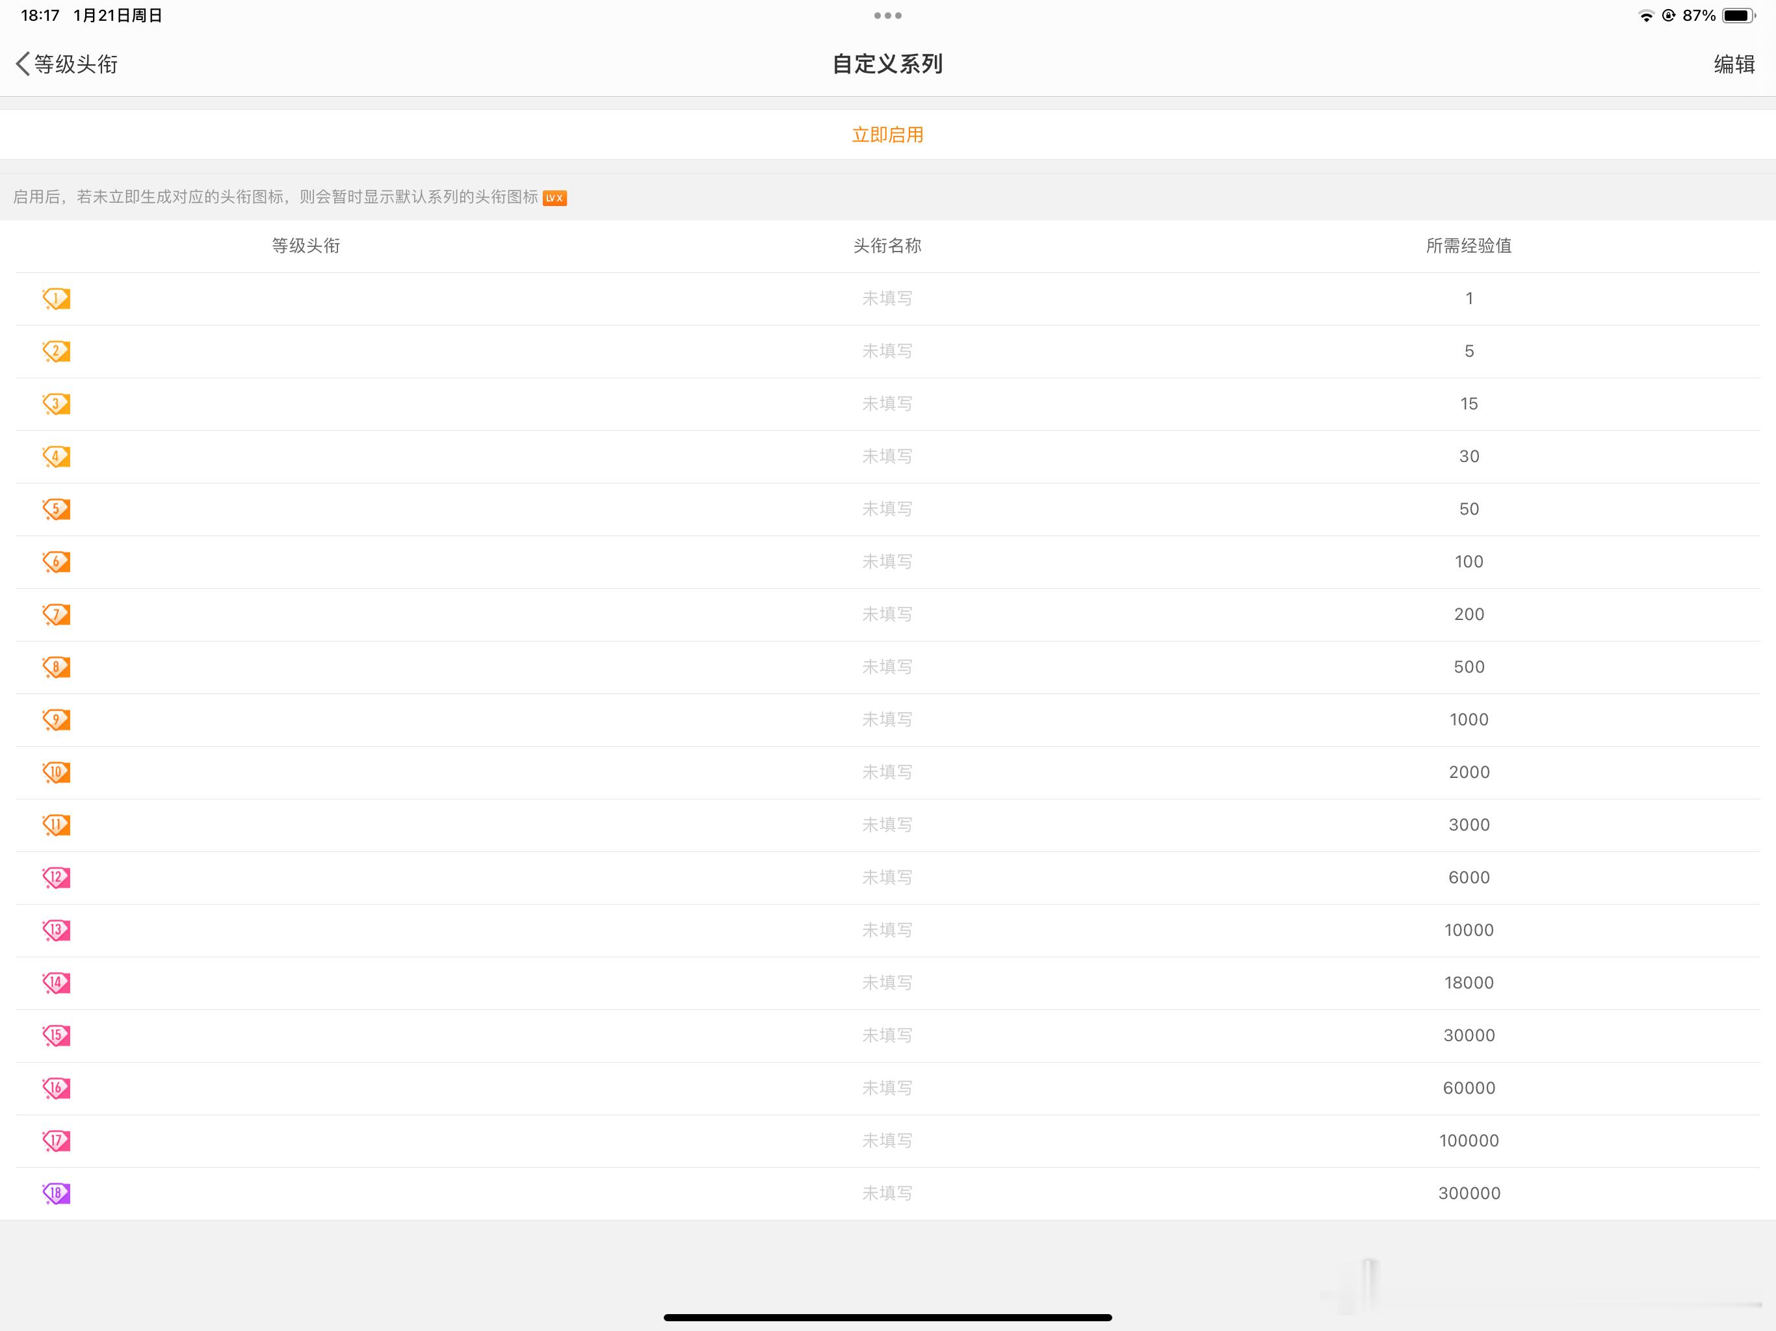The height and width of the screenshot is (1331, 1776).
Task: Go back to 等级头衔 page
Action: [68, 64]
